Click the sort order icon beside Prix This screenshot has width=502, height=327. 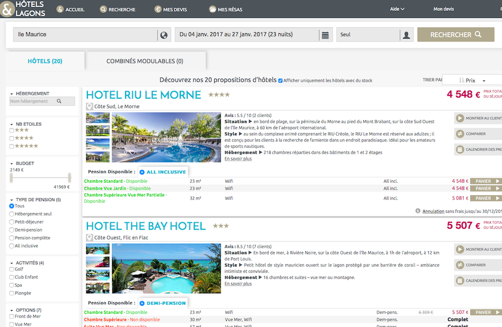[462, 80]
